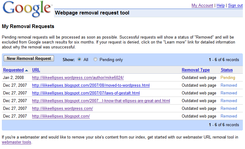Click Webpage removal request tool title
The image size is (245, 149).
(92, 13)
